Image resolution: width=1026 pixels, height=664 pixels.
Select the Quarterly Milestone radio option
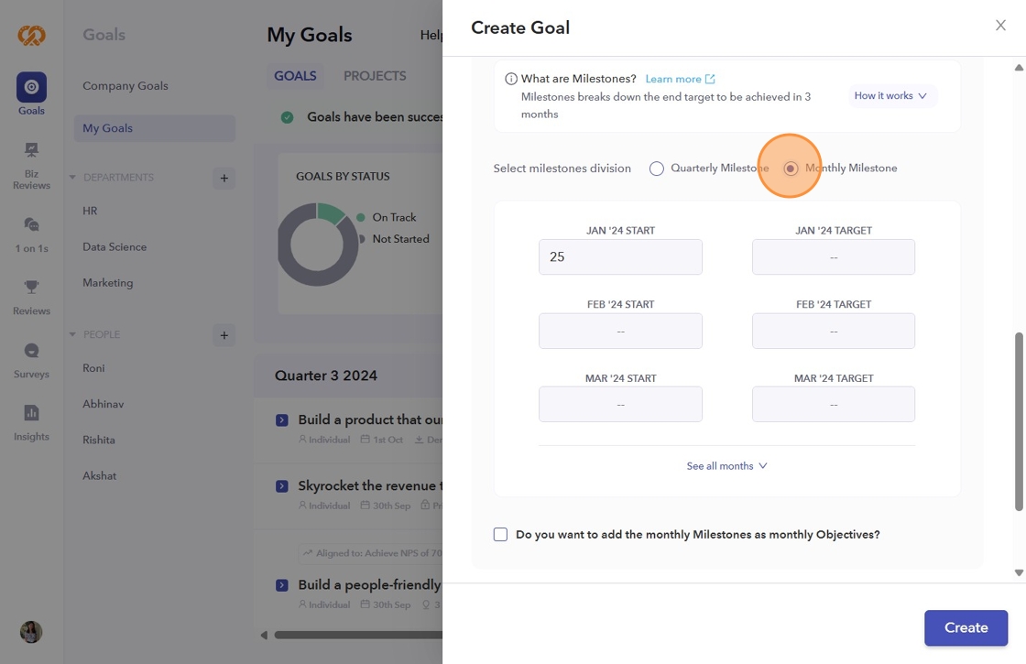[657, 169]
